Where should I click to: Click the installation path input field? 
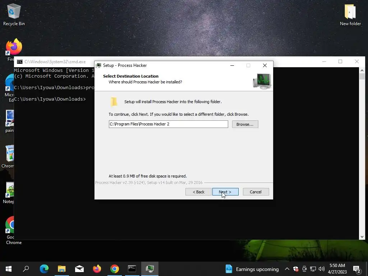168,124
